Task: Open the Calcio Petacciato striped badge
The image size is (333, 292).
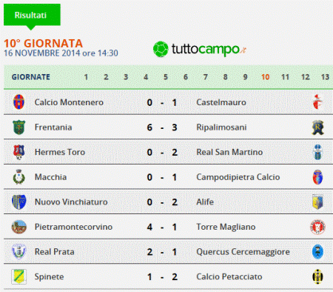Action: pos(317,276)
